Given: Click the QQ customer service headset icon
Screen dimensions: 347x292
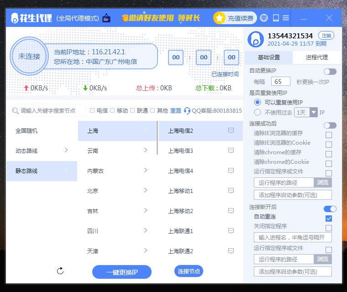Looking at the screenshot, I should [187, 110].
